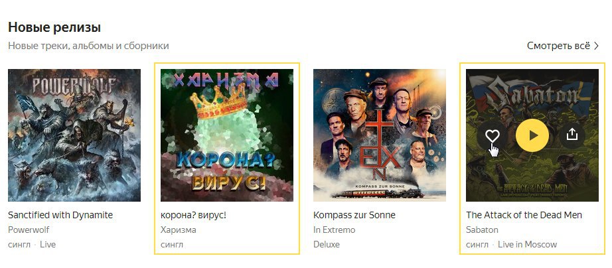612x268 pixels.
Task: Go to the In Extremo artist page
Action: click(335, 230)
